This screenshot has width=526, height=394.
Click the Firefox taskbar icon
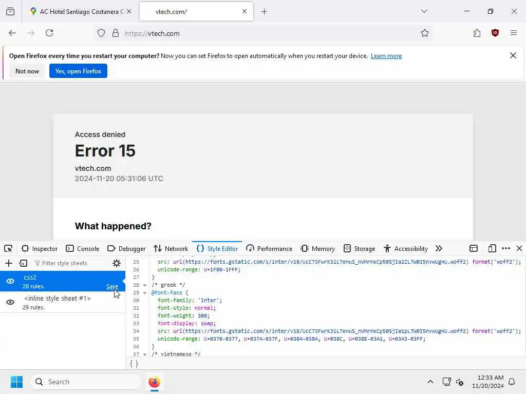154,382
